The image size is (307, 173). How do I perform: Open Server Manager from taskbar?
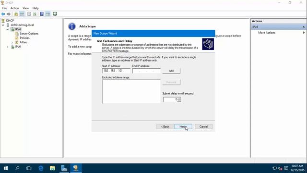(64, 168)
